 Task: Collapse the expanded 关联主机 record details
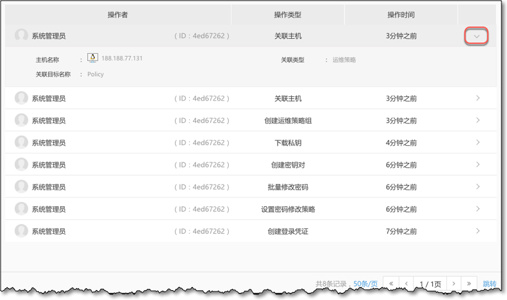pyautogui.click(x=476, y=36)
